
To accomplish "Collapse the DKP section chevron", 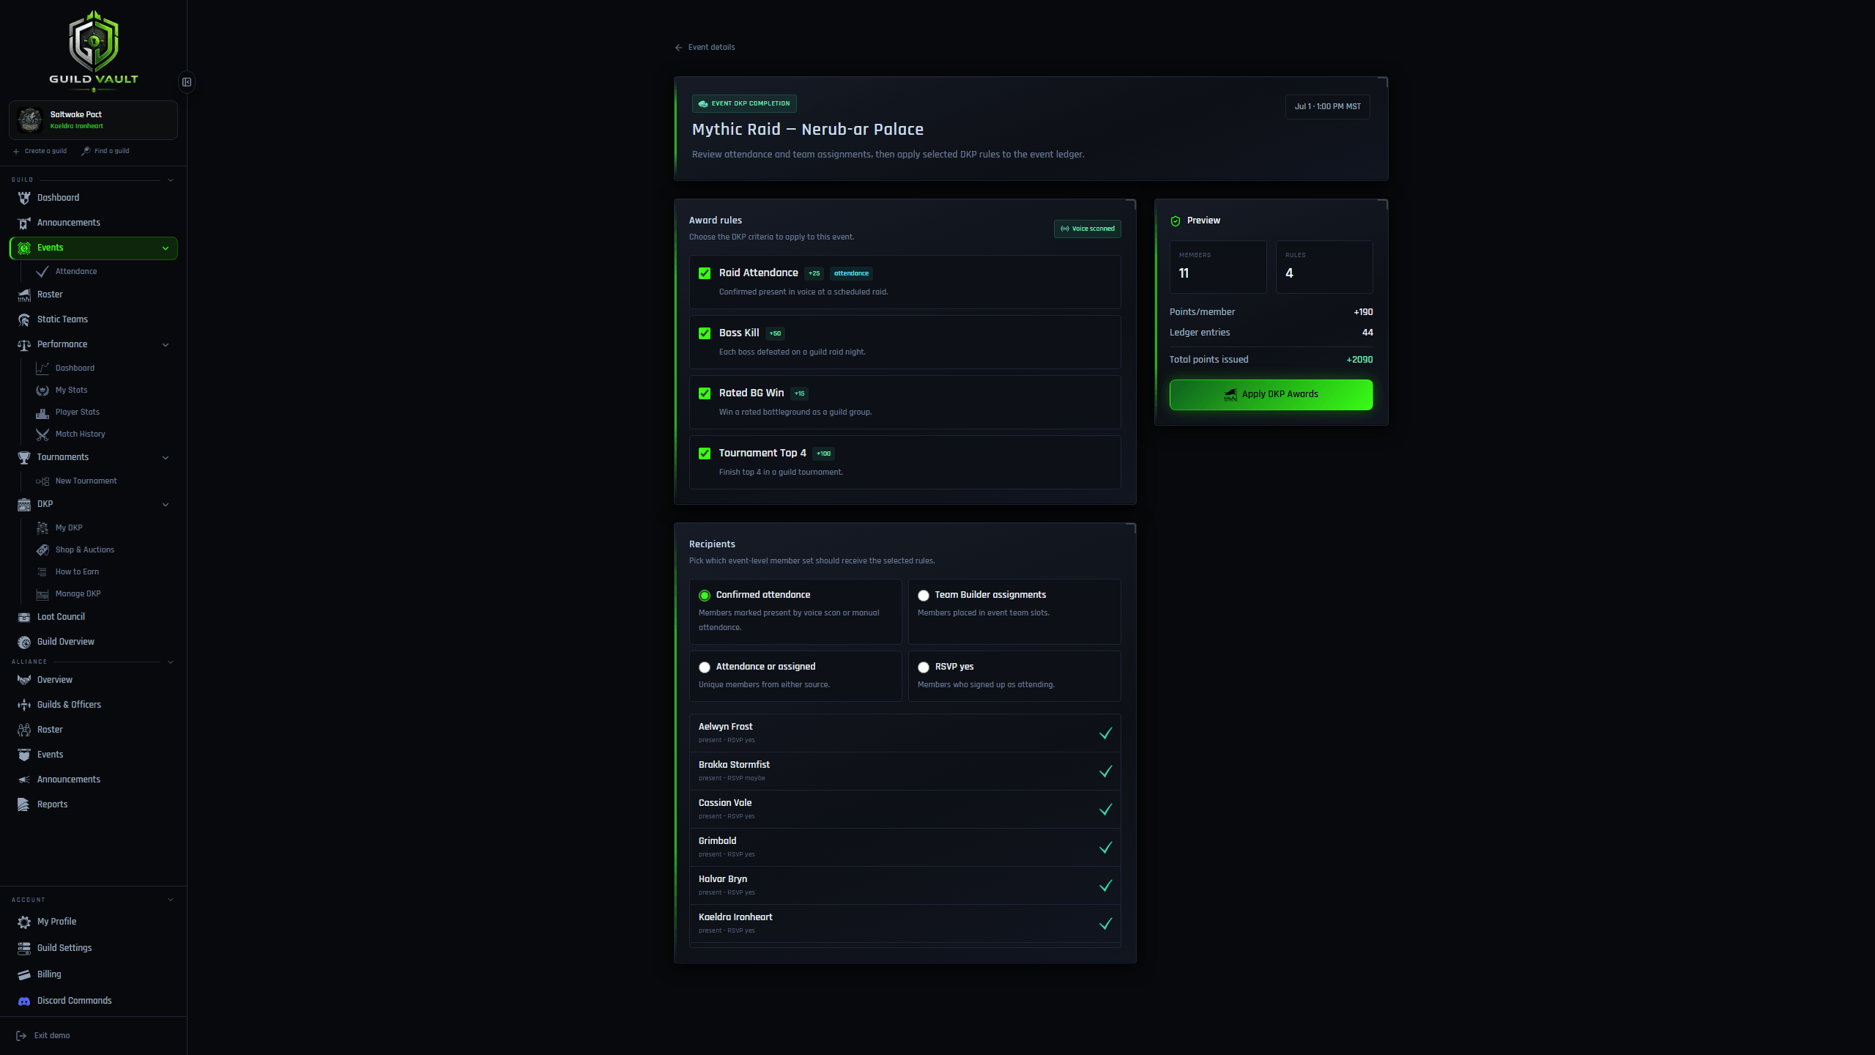I will coord(166,504).
